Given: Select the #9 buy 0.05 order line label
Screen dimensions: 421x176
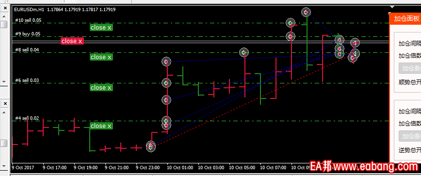Looking at the screenshot, I should point(28,34).
